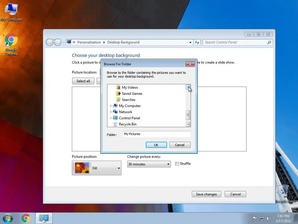Screen dimensions: 298x224
Task: Open the Picture position Fill dropdown
Action: pos(97,168)
